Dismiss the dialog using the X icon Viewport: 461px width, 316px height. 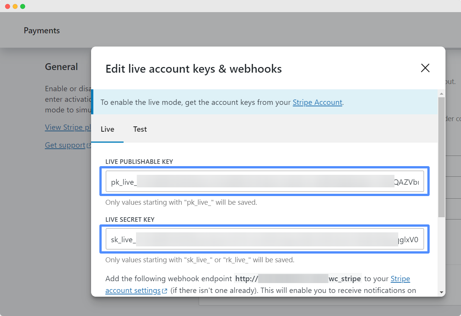click(425, 68)
